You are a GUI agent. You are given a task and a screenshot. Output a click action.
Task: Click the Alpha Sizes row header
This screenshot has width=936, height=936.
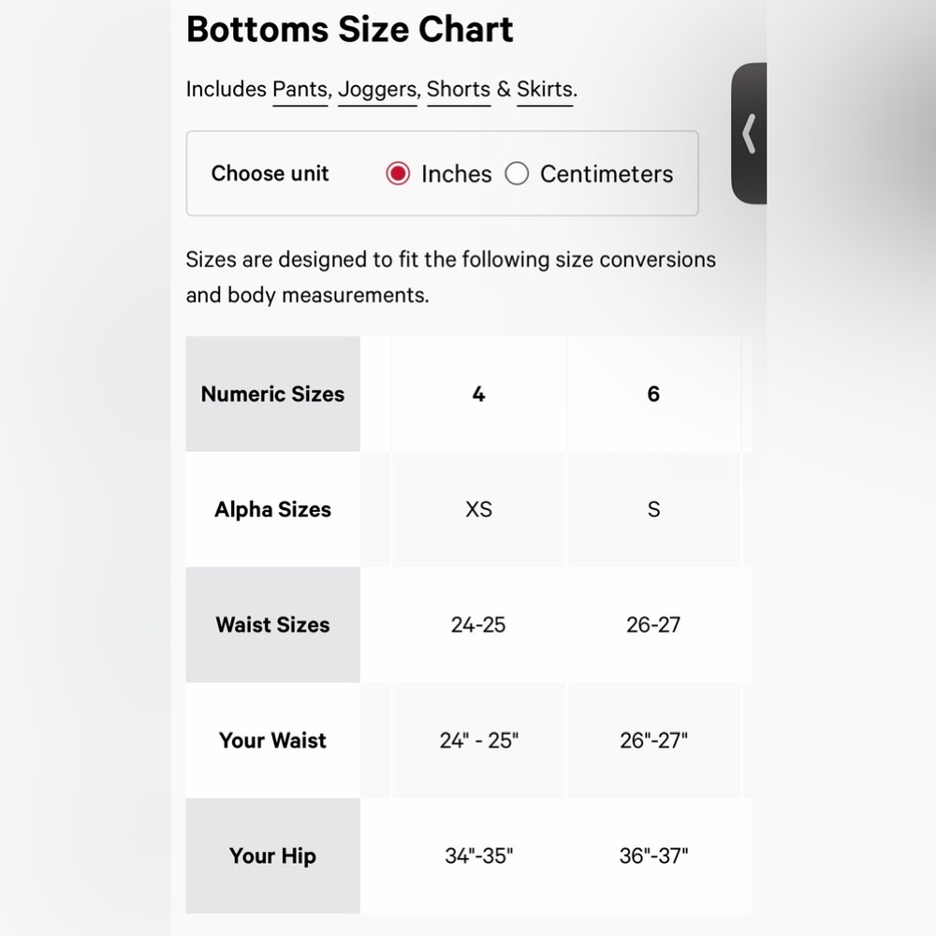[x=272, y=509]
